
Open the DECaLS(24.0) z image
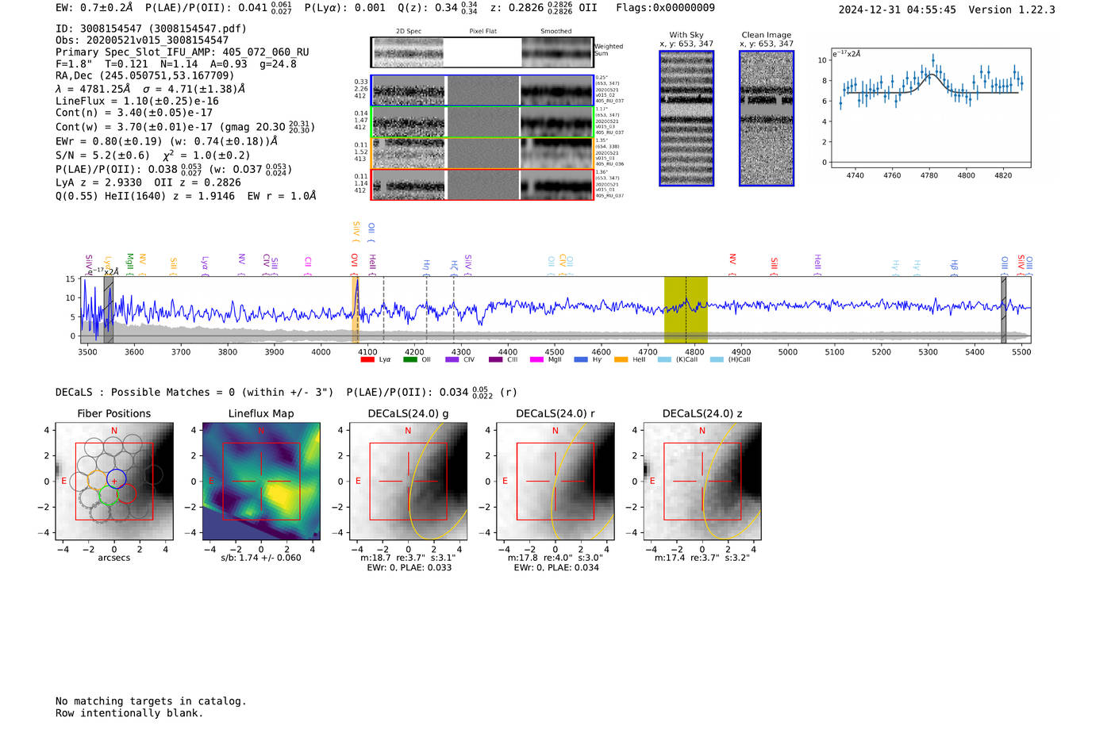702,482
